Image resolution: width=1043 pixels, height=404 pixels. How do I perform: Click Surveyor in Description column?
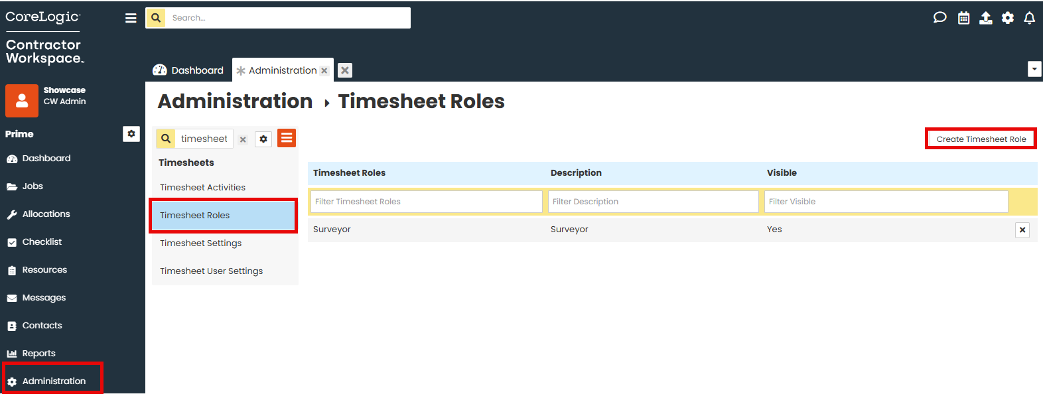pyautogui.click(x=569, y=230)
